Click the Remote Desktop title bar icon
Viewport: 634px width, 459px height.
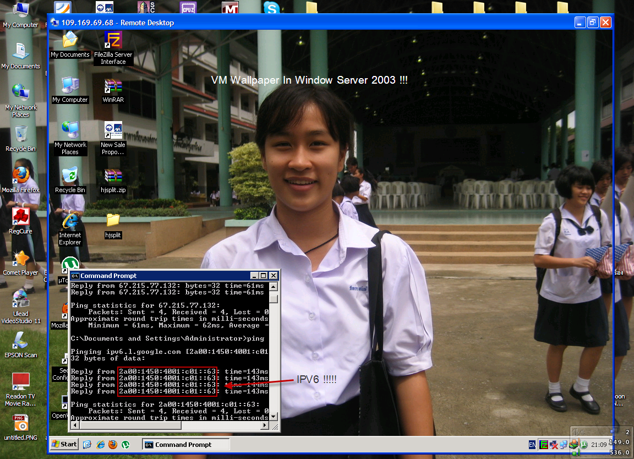(55, 23)
